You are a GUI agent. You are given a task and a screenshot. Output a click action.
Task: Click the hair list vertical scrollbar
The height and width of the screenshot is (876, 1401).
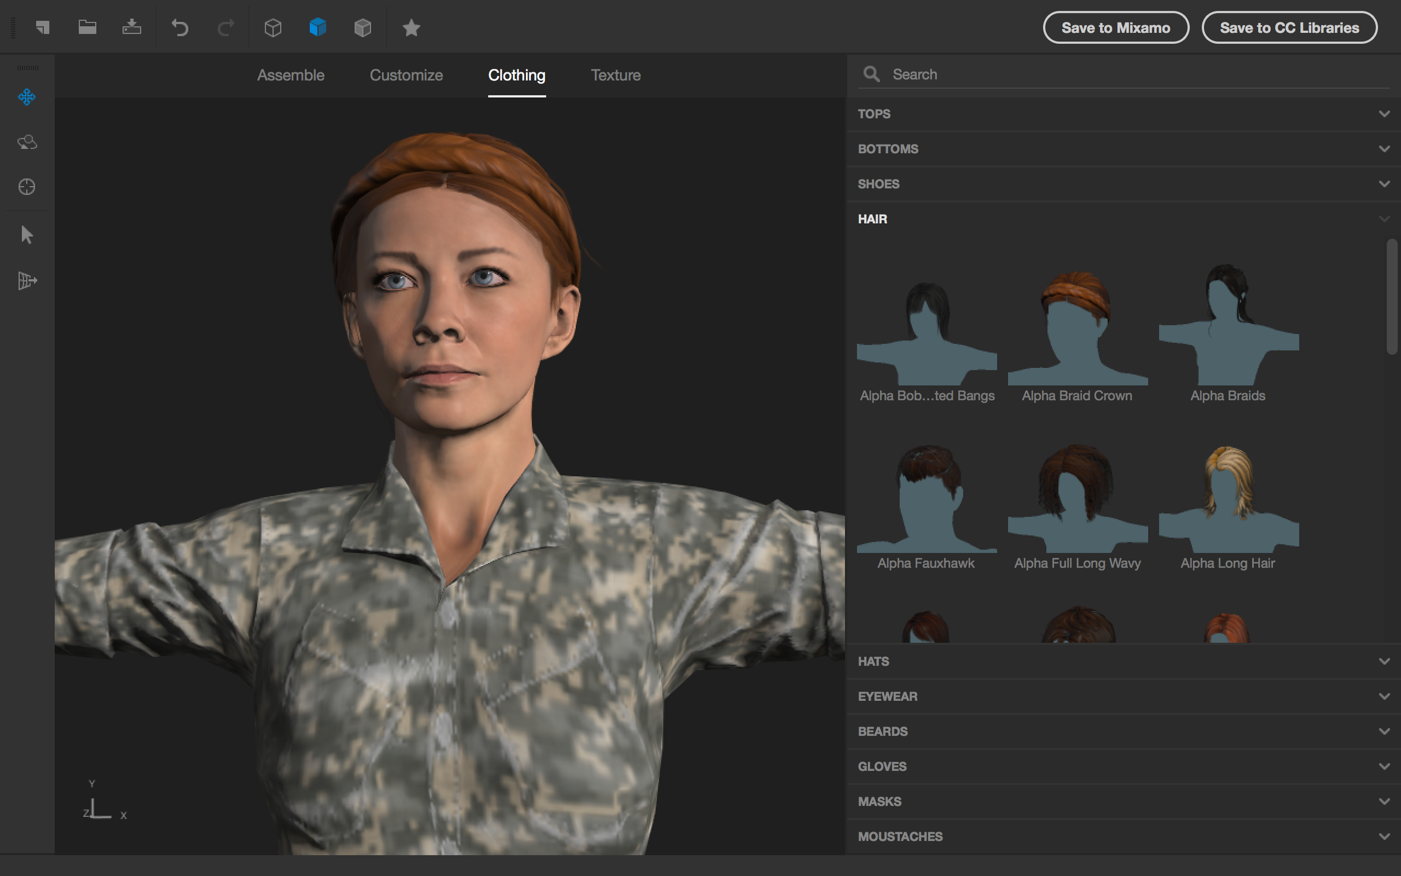tap(1391, 297)
